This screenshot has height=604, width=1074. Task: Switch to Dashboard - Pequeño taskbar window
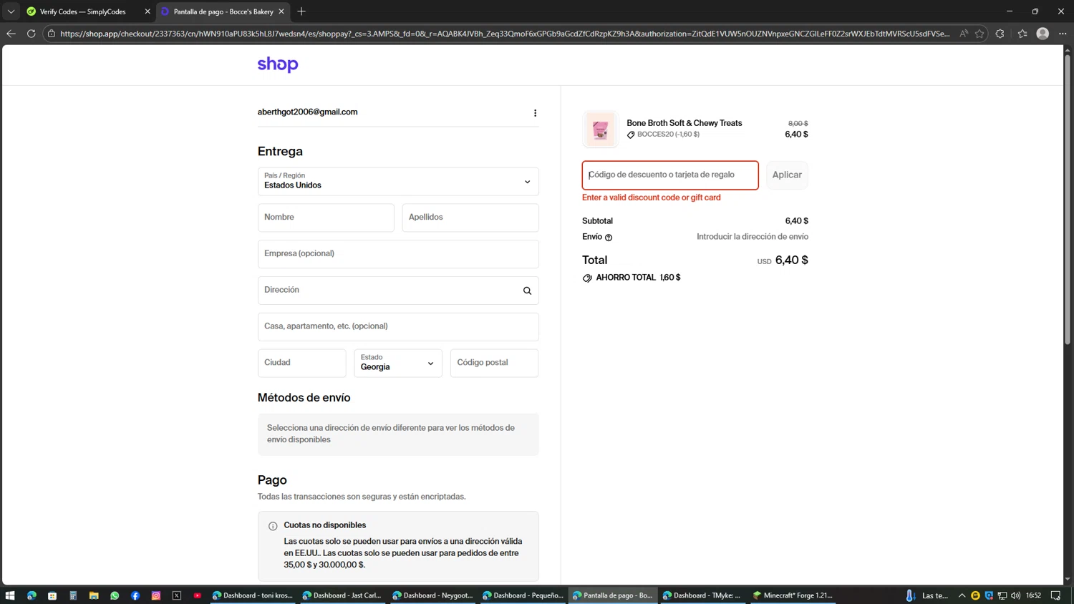point(523,595)
